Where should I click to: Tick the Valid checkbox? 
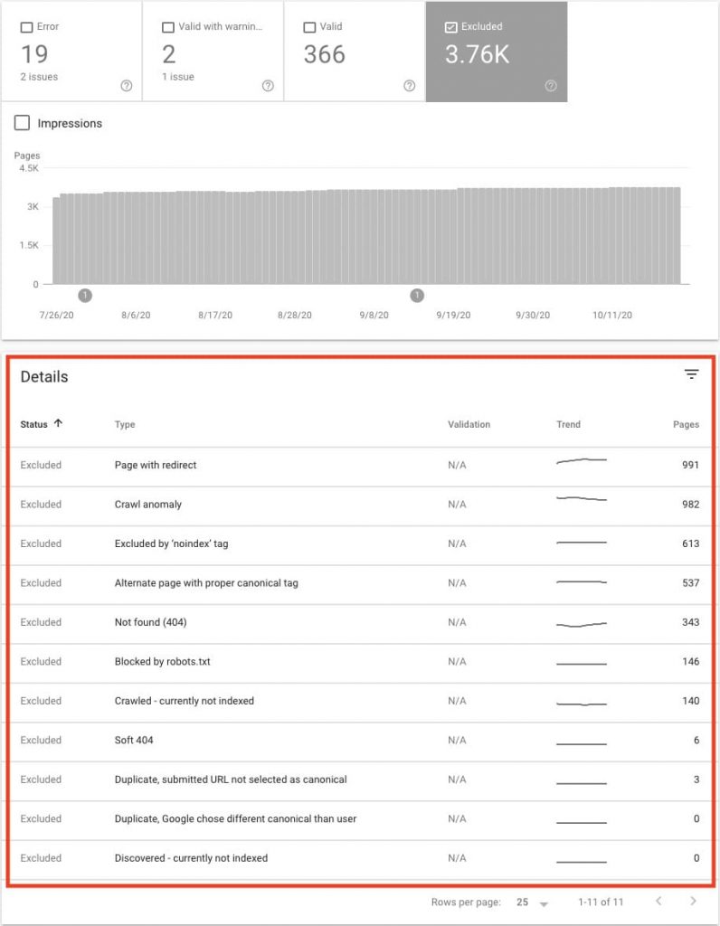310,27
